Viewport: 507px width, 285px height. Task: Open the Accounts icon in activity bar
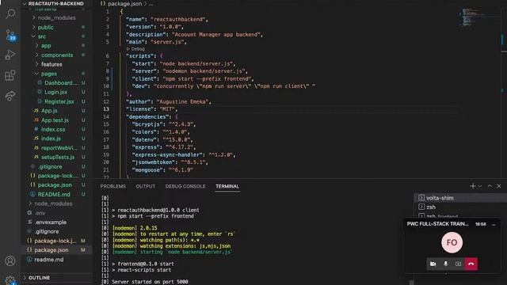point(10,260)
